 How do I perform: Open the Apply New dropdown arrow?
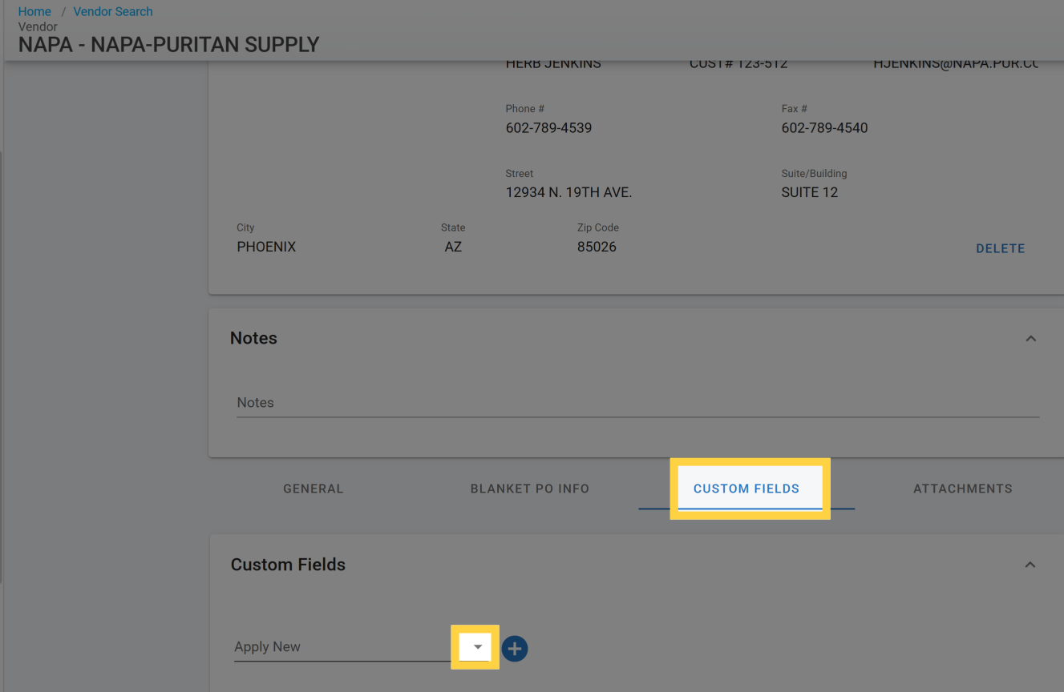pos(476,647)
